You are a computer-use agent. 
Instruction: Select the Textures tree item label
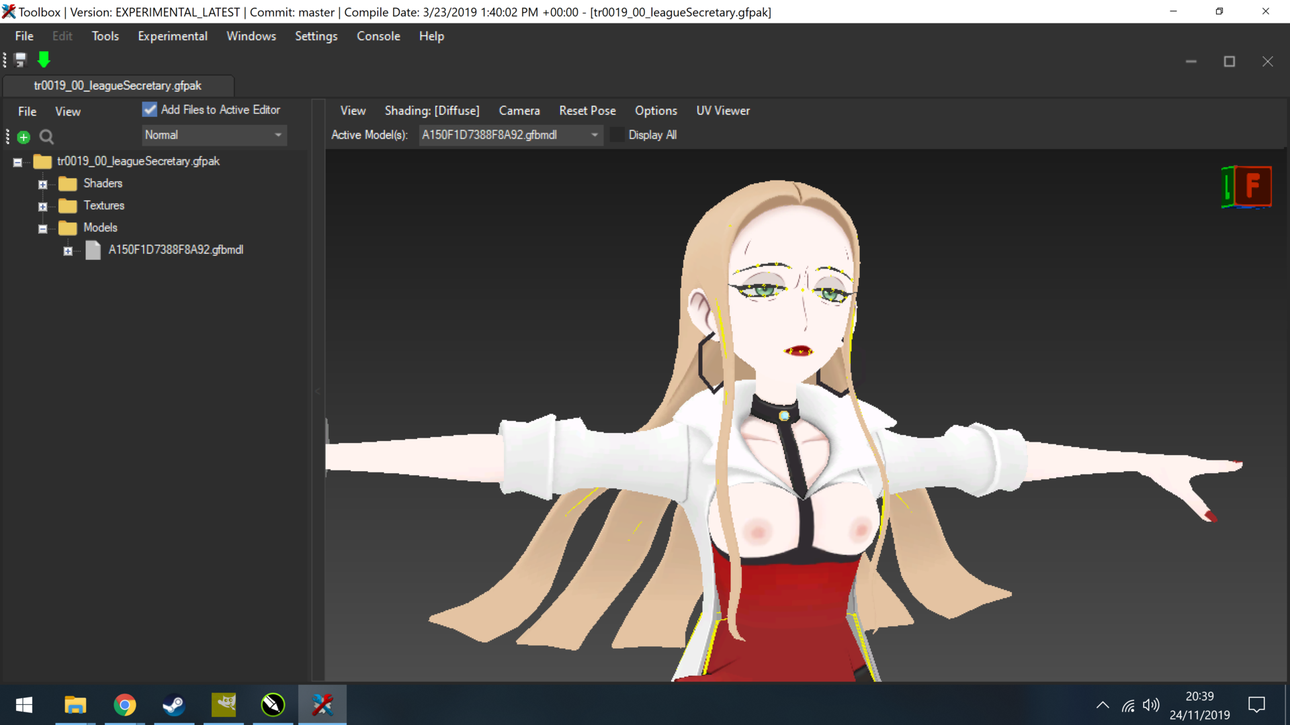(x=104, y=205)
